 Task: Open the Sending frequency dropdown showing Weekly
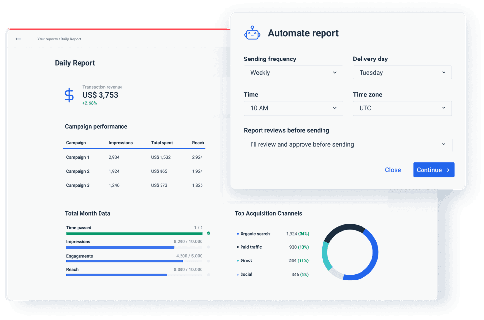pyautogui.click(x=293, y=72)
